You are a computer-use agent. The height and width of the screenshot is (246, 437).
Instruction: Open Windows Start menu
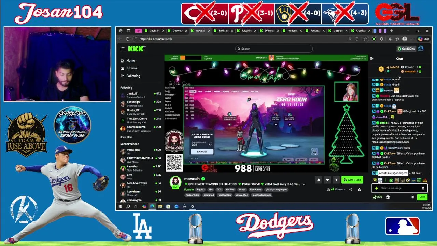click(x=120, y=206)
